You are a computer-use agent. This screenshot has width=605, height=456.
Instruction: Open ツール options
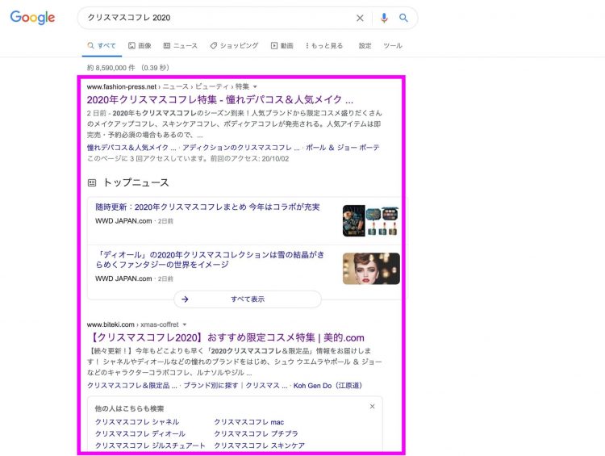[393, 45]
